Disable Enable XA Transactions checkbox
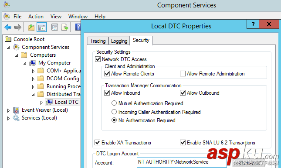281x168 pixels. pos(97,143)
